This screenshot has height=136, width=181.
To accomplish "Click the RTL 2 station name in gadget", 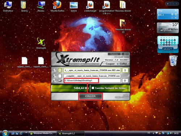I will click(161, 15).
